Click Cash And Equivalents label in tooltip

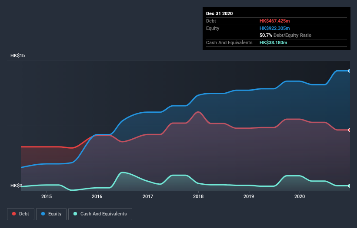point(229,42)
